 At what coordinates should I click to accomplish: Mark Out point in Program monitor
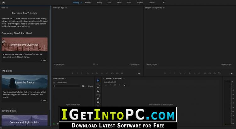coord(174,73)
